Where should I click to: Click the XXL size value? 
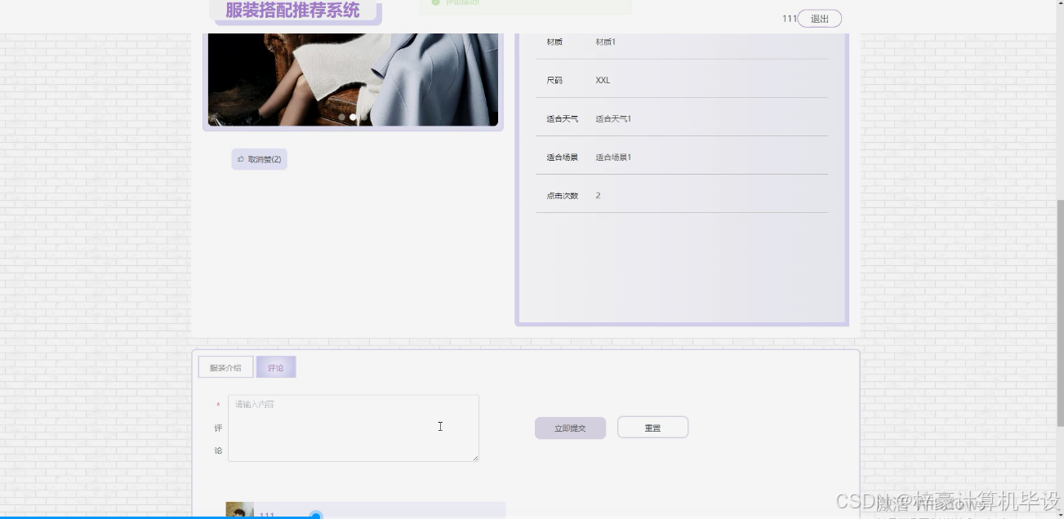(x=603, y=80)
